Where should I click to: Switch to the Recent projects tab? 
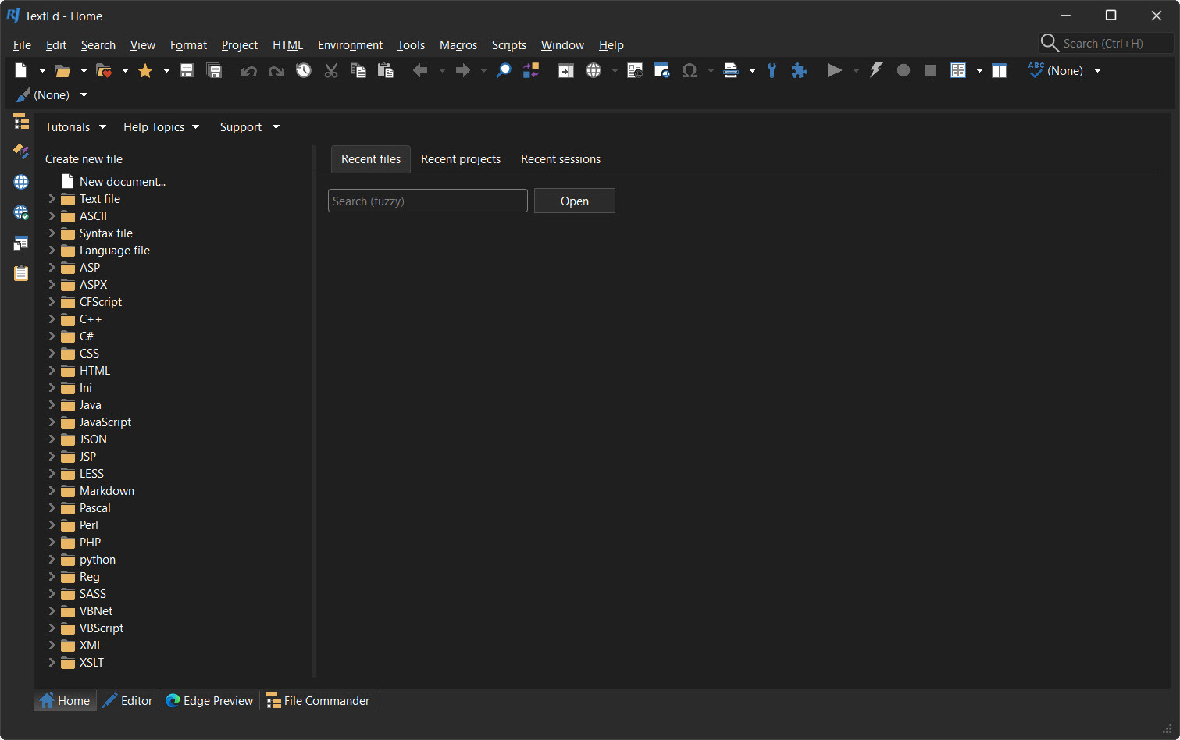point(460,159)
